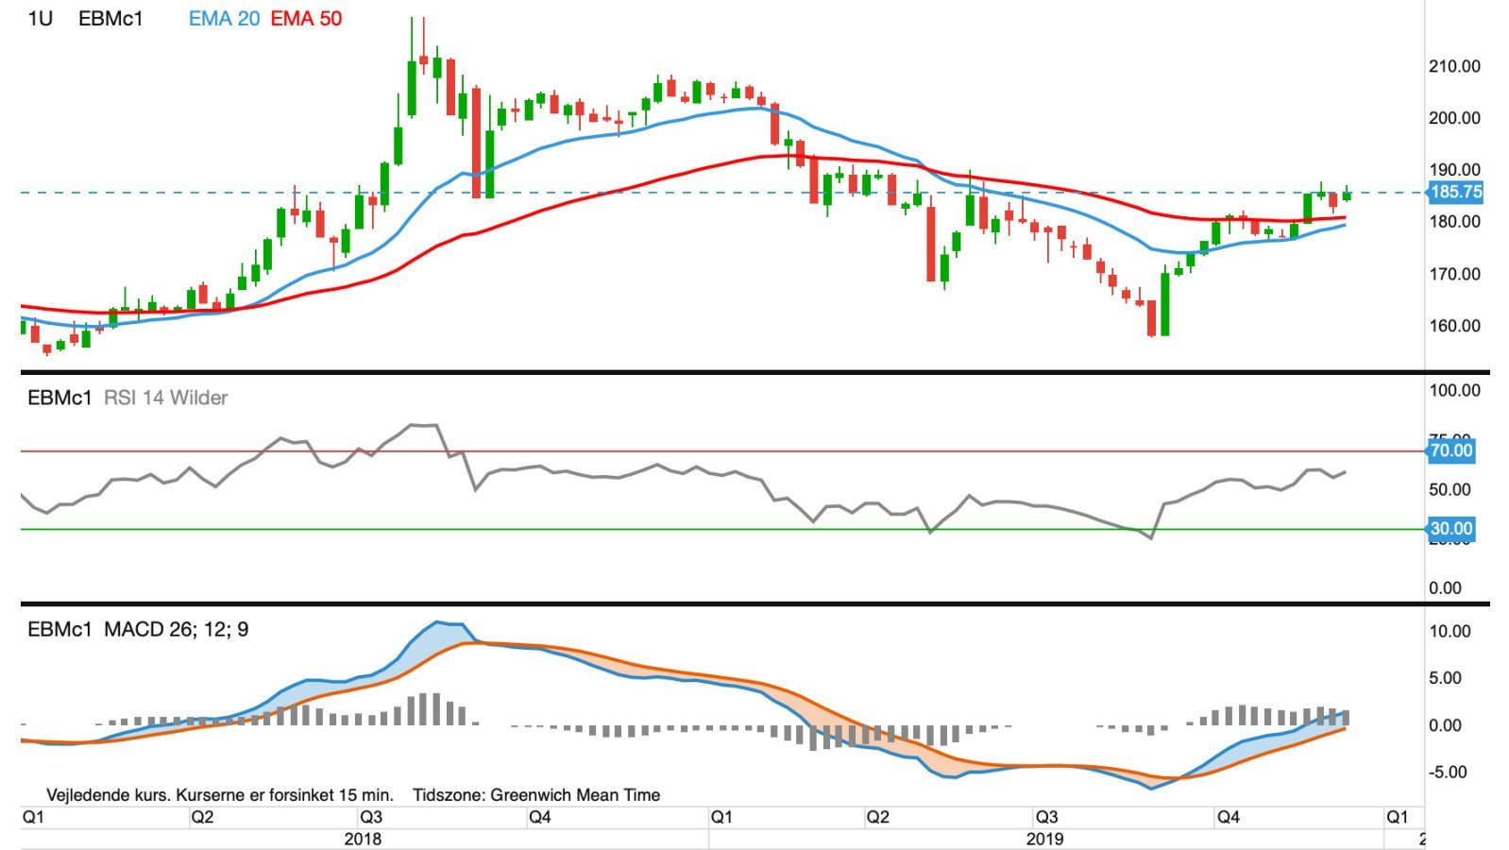
Task: Click the MACD 26; 12; 9 label
Action: (x=176, y=629)
